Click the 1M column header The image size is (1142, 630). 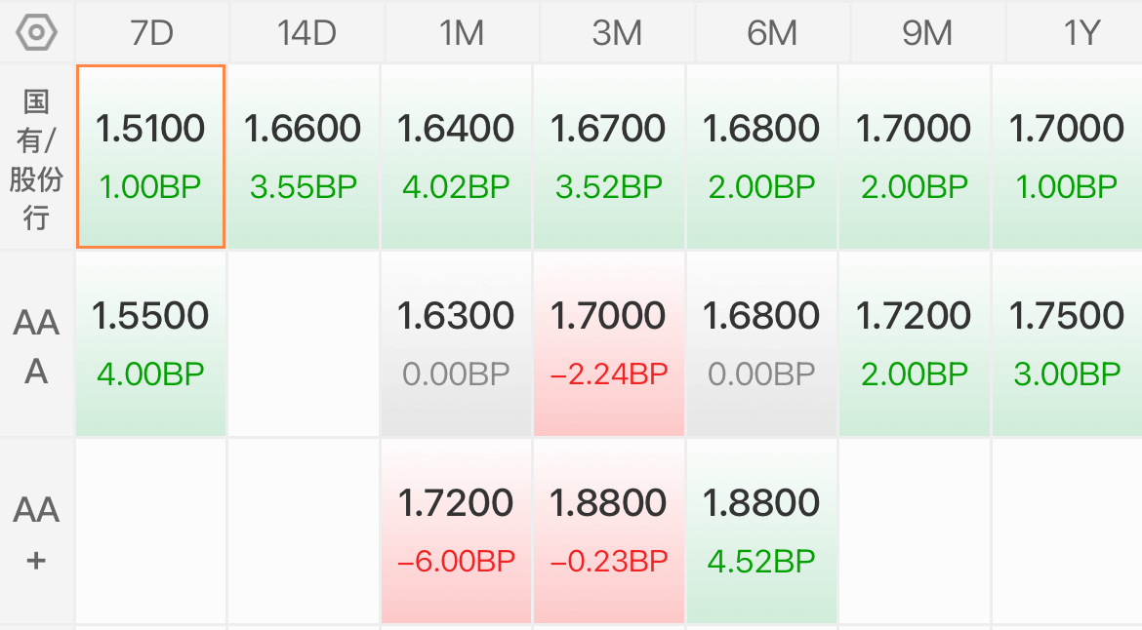coord(462,33)
